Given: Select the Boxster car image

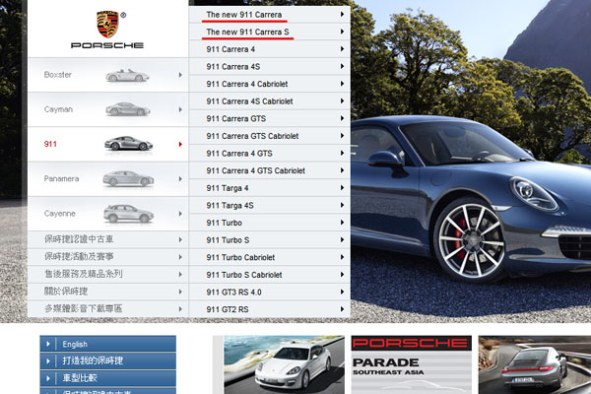Looking at the screenshot, I should click(127, 75).
